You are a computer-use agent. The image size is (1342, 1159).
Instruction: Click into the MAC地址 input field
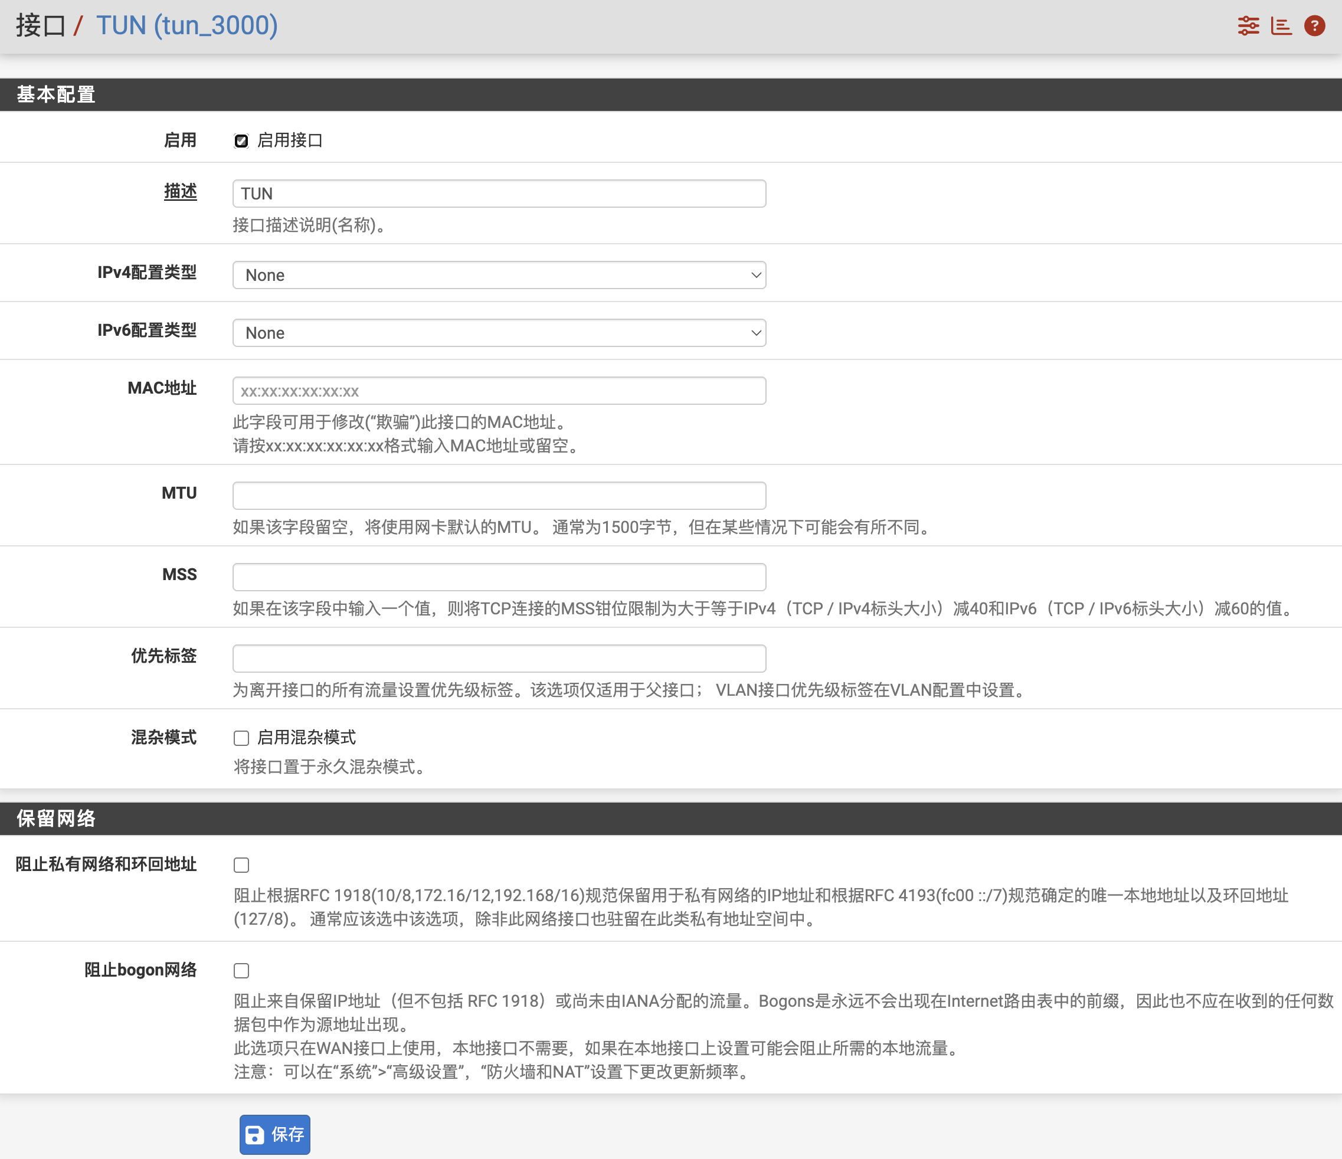(499, 391)
